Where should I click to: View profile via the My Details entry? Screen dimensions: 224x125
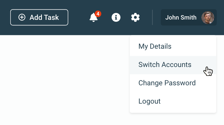pyautogui.click(x=155, y=47)
